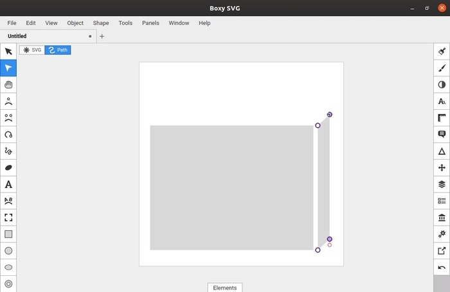The width and height of the screenshot is (450, 292).
Task: Select the Transform arrow tool
Action: (8, 51)
